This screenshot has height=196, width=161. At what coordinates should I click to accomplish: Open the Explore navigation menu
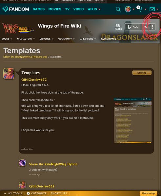88,39
